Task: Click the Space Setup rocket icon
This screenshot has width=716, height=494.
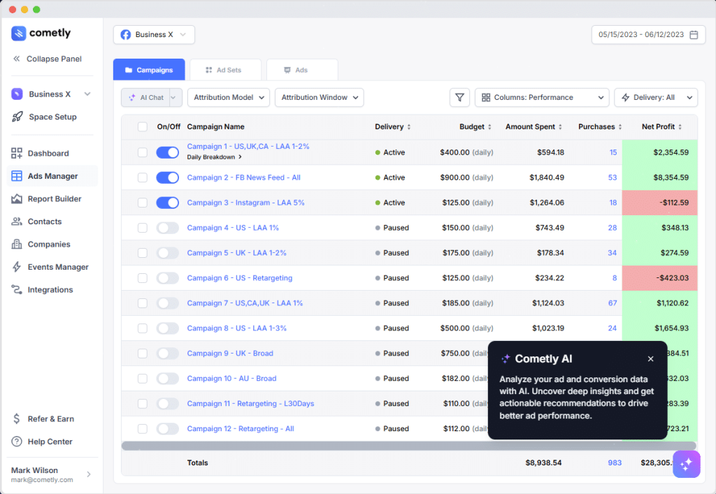Action: [17, 117]
